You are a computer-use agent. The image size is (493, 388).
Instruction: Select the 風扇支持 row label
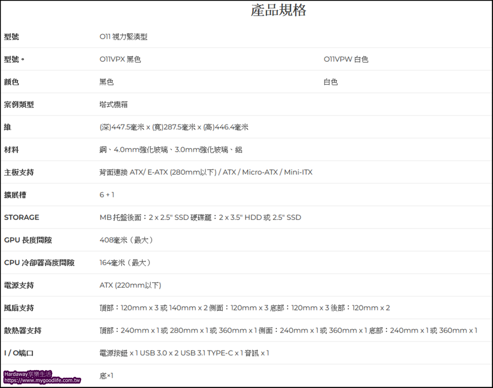coord(19,308)
